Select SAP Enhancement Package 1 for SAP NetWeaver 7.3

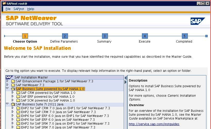(55, 81)
